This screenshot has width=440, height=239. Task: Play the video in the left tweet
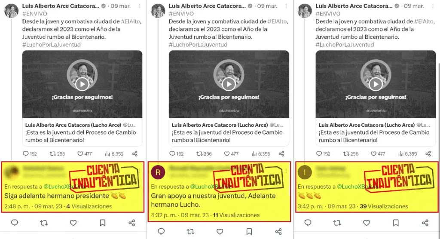click(x=82, y=84)
